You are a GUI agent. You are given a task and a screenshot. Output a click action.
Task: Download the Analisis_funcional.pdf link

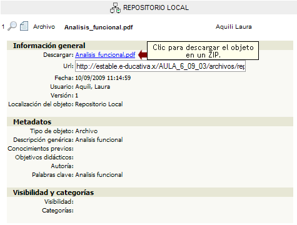tap(105, 54)
